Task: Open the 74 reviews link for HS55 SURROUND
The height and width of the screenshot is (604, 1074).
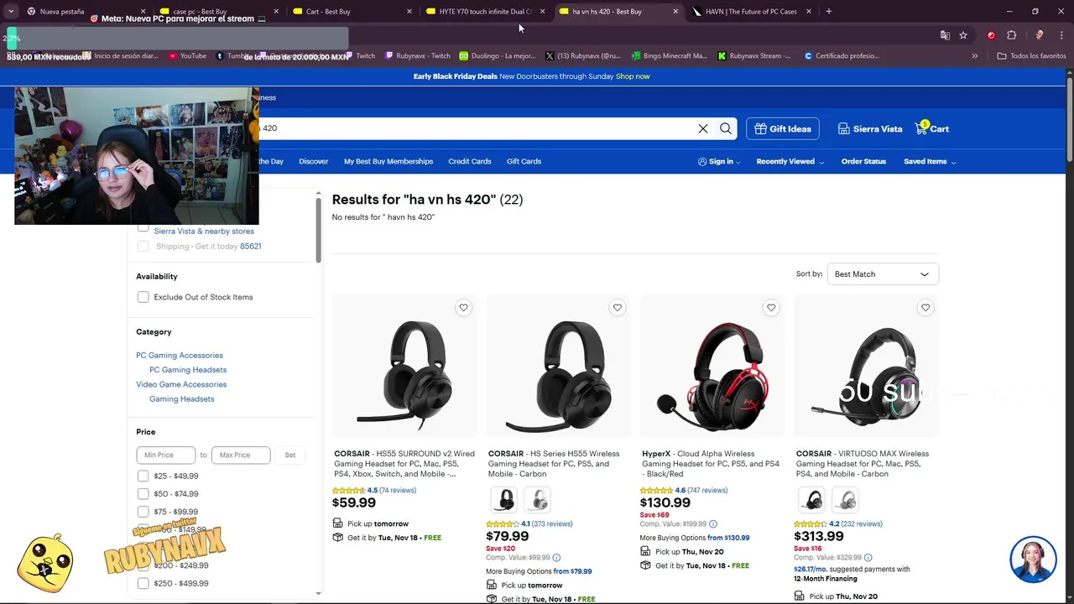Action: click(398, 491)
